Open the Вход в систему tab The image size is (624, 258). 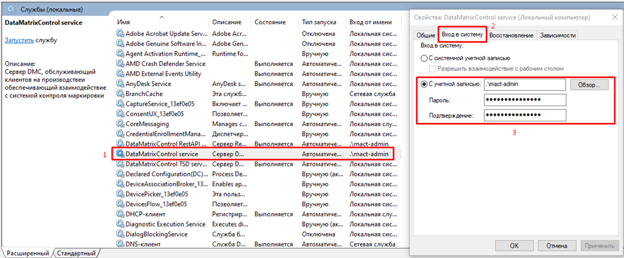tap(463, 35)
